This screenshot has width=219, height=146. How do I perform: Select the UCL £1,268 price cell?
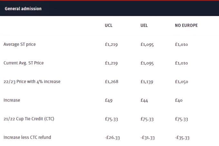112,82
